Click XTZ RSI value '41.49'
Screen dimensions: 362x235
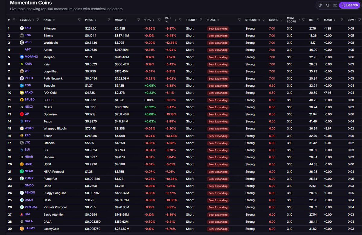tap(313, 121)
